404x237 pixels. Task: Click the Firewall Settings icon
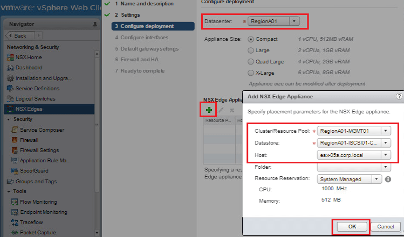[x=15, y=150]
